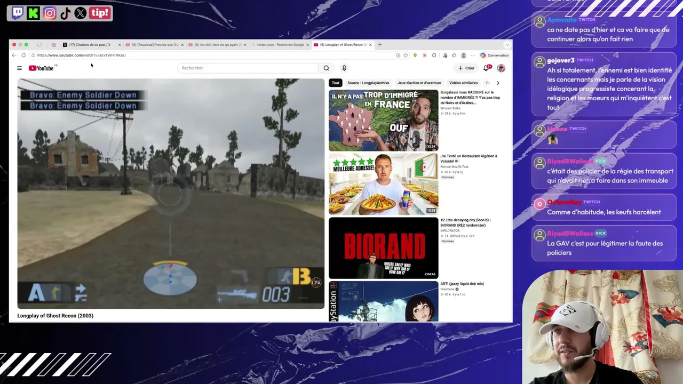Bookmark the page with the star icon

(406, 55)
